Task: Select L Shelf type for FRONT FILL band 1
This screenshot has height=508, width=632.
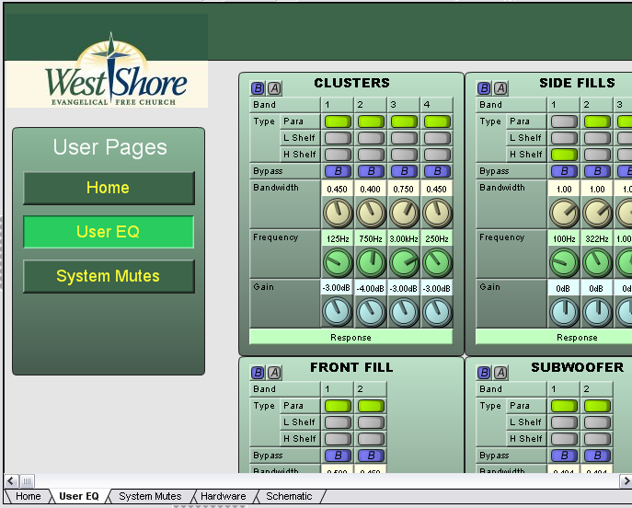Action: (x=338, y=422)
